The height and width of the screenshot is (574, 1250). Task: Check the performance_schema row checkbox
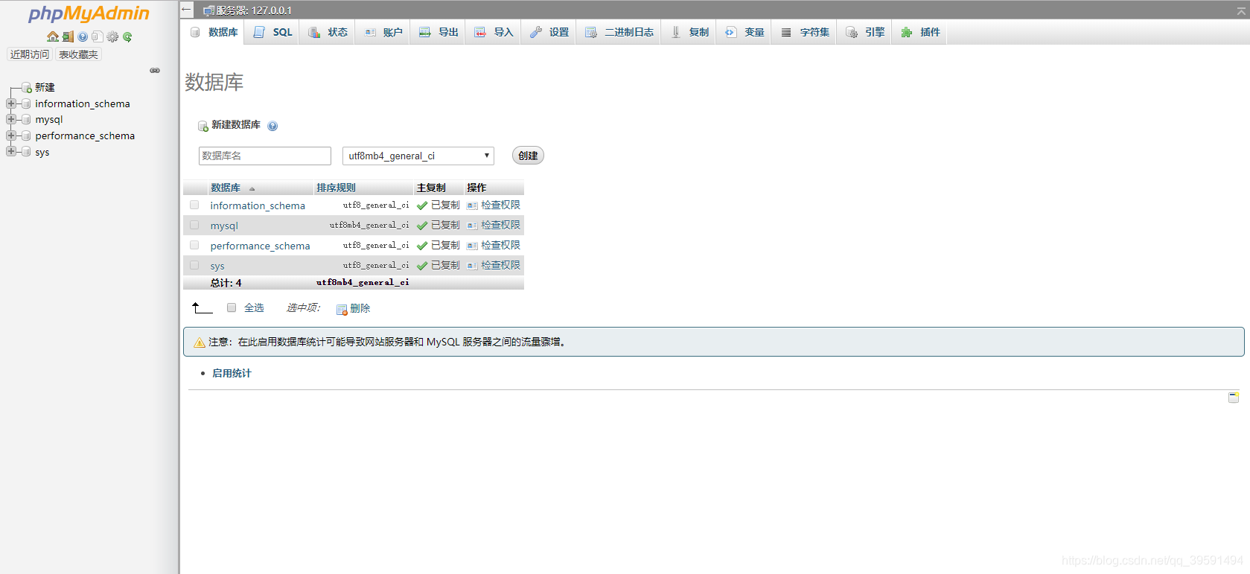tap(194, 245)
